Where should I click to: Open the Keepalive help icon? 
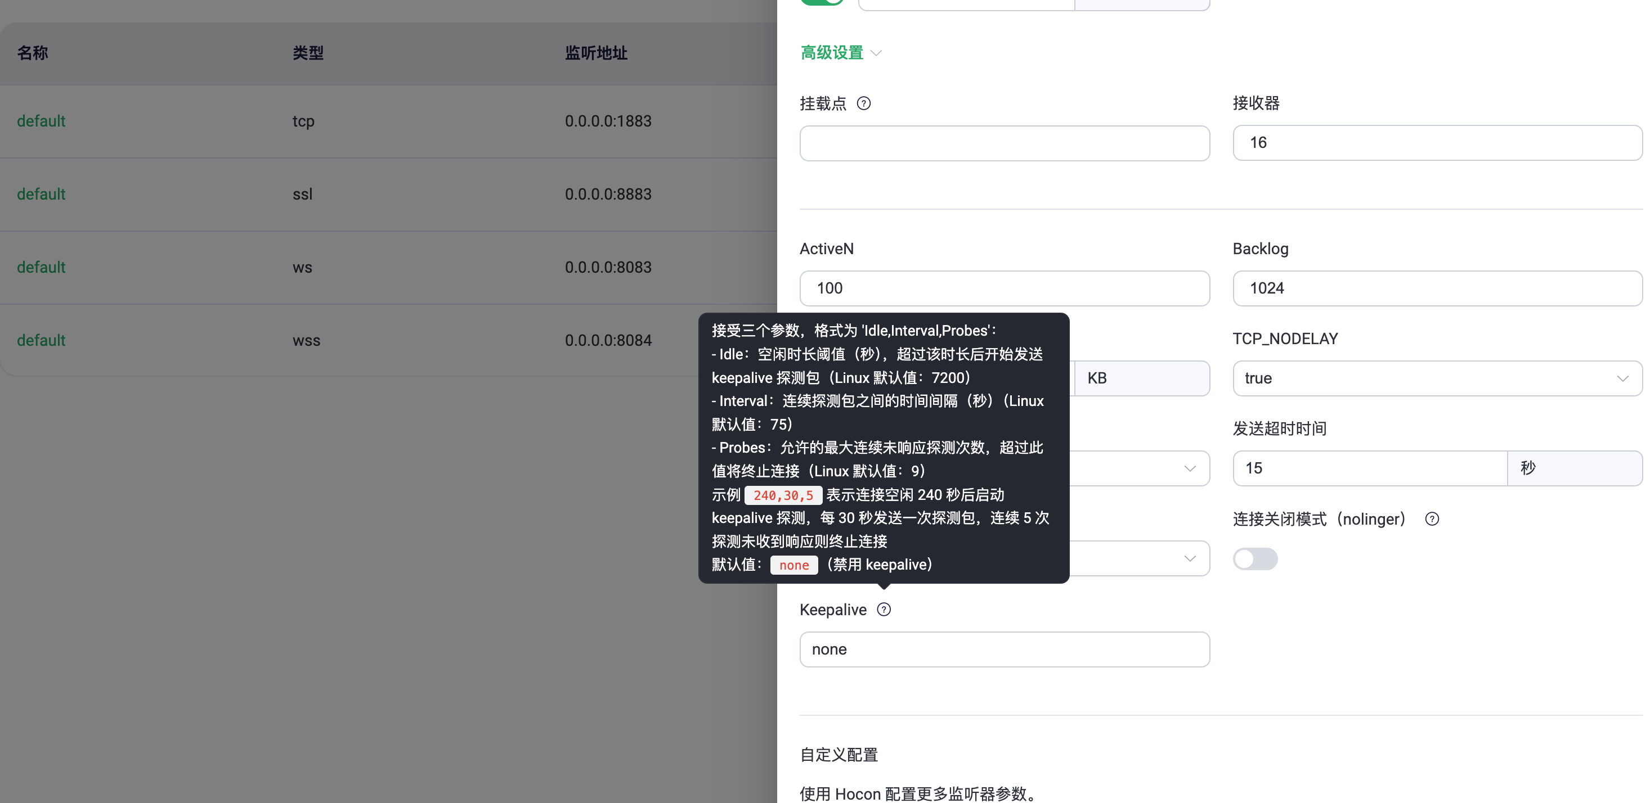(x=884, y=610)
